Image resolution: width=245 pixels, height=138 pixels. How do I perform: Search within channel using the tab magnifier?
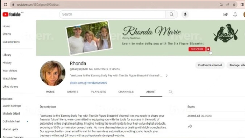pyautogui.click(x=170, y=92)
